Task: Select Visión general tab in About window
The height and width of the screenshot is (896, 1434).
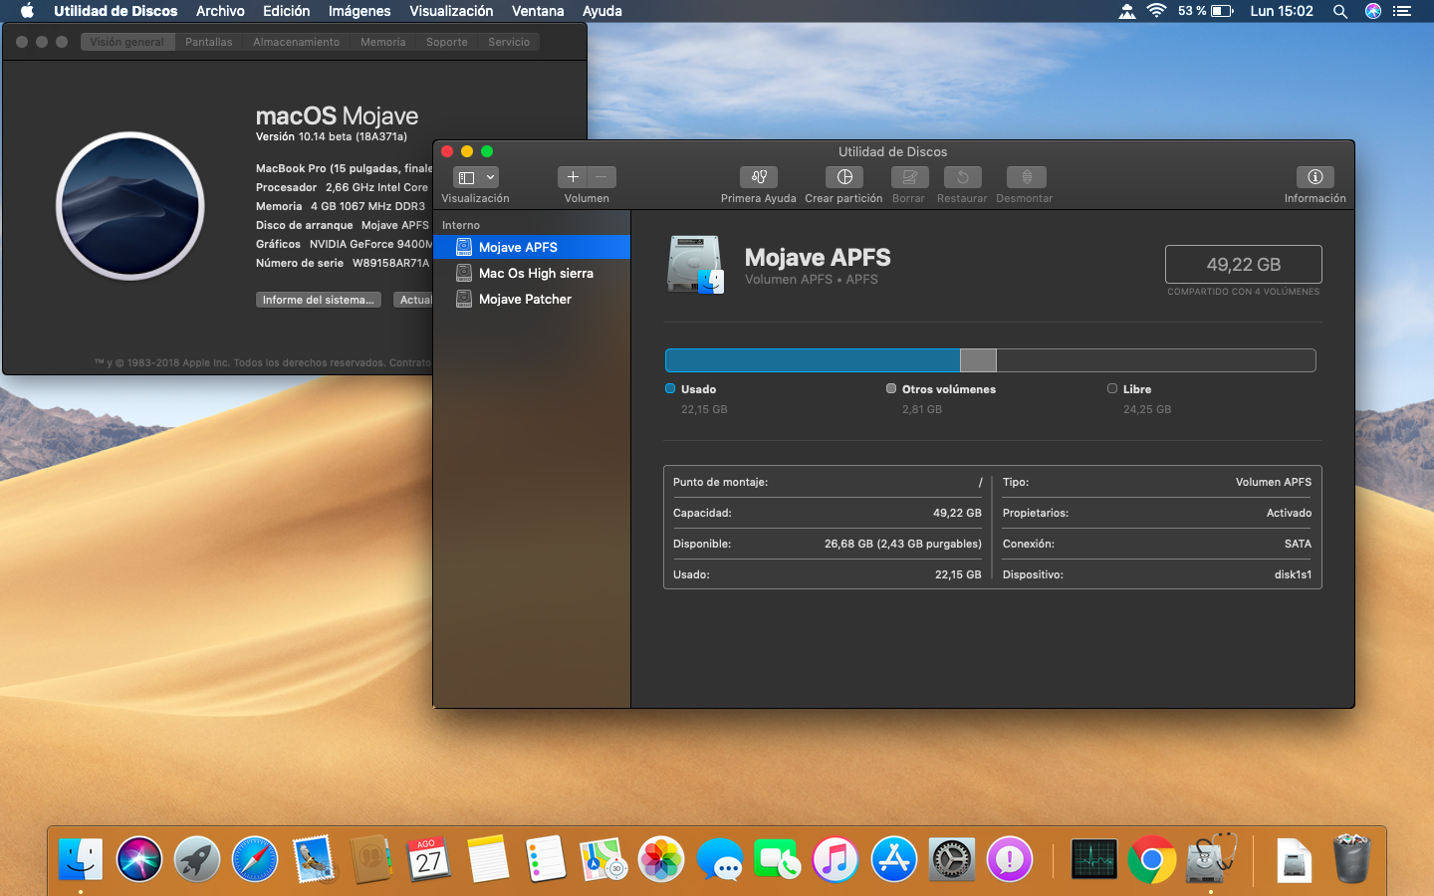Action: (x=127, y=42)
